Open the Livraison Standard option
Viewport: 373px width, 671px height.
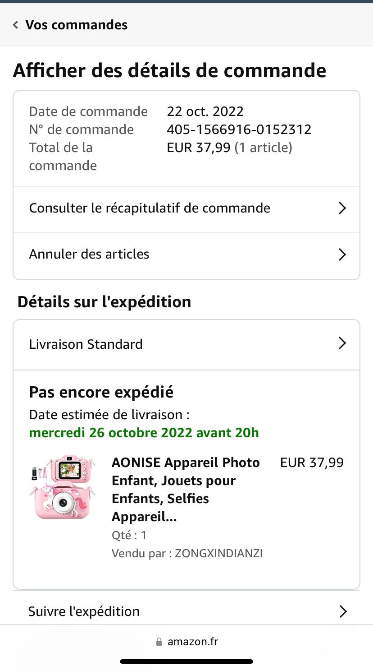tap(86, 344)
